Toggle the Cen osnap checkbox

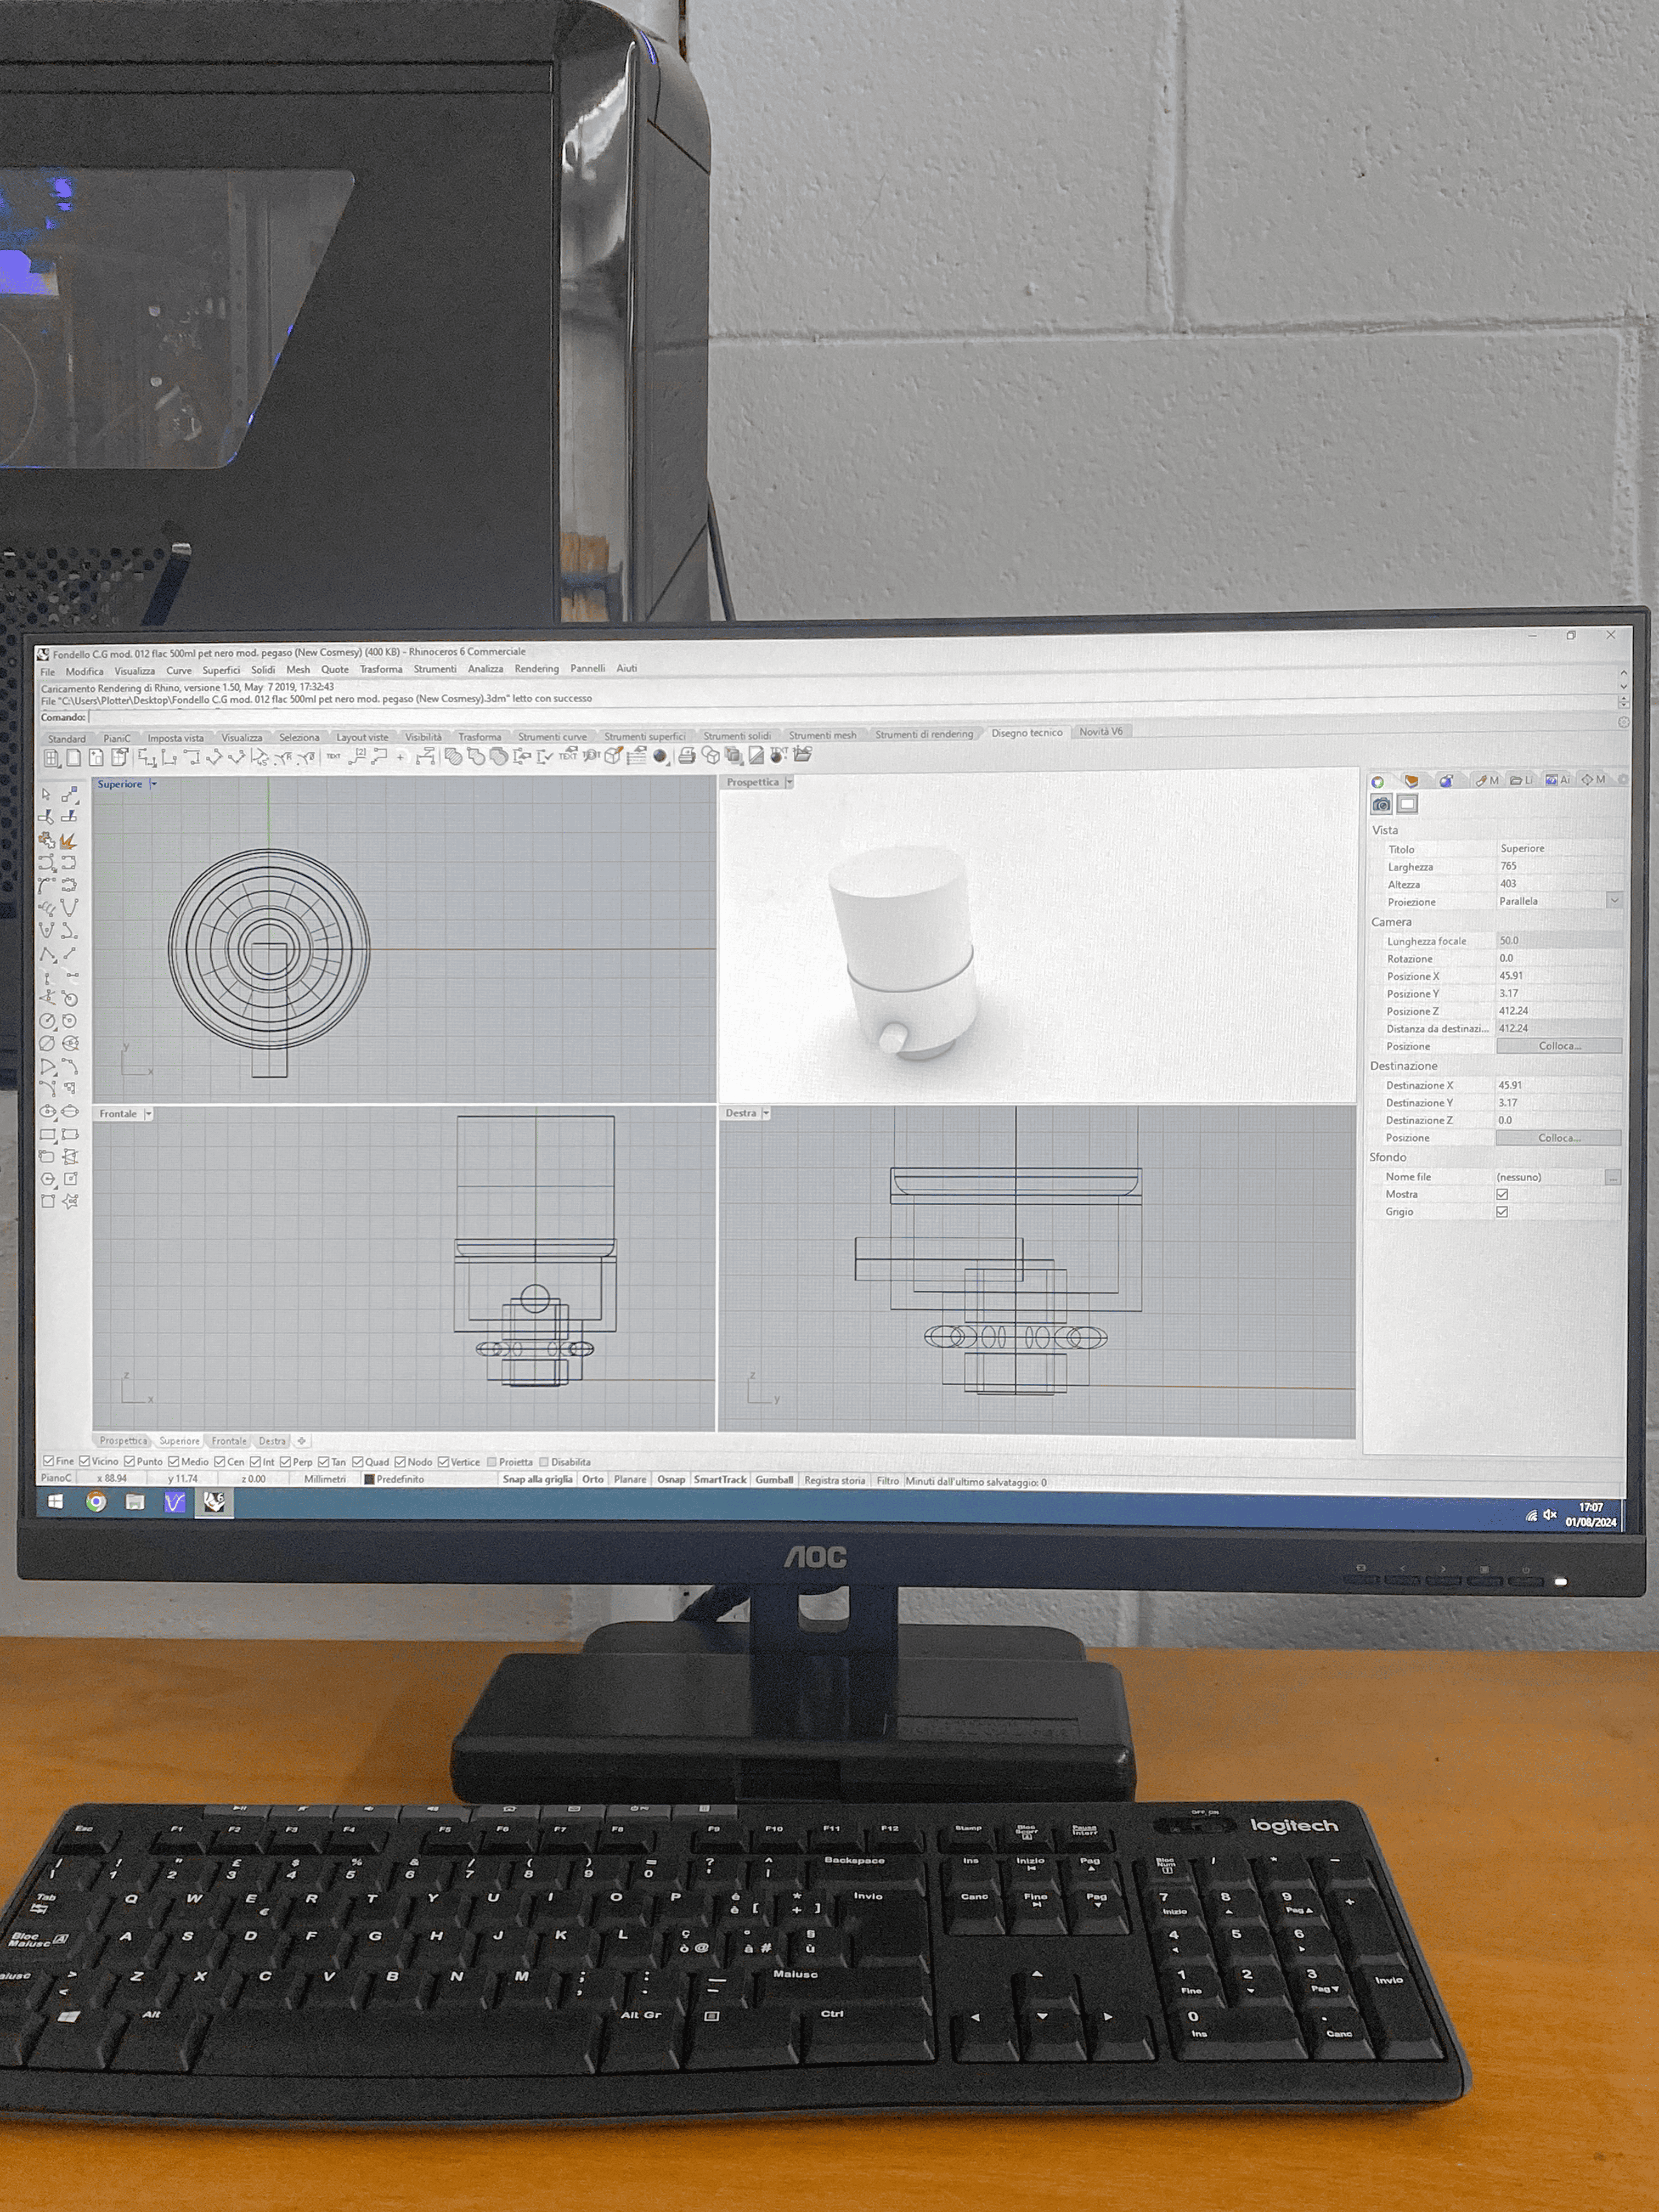click(x=220, y=1461)
